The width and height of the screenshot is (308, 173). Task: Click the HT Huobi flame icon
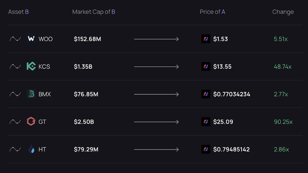point(31,149)
